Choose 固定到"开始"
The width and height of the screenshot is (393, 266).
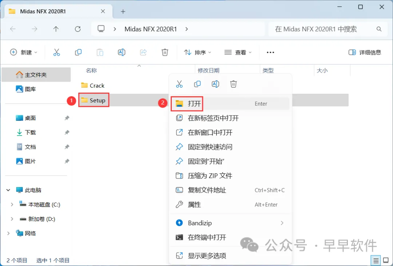point(230,161)
